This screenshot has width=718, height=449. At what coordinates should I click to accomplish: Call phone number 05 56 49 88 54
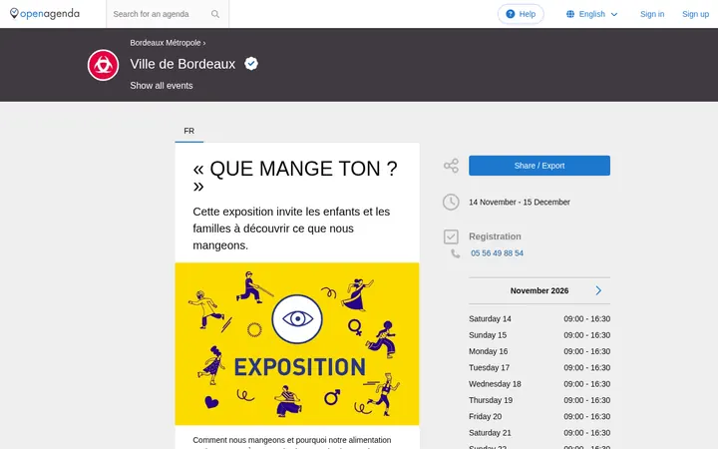point(497,253)
